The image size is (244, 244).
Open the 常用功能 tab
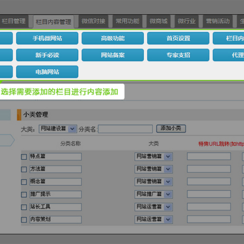coord(127,21)
